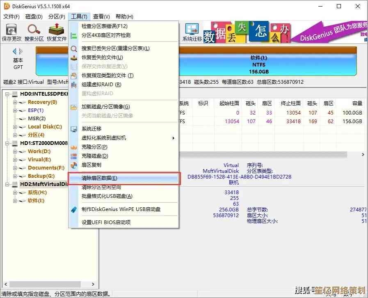368x298 pixels.
Task: Click the back arrow above 基本 GPT
Action: tap(15, 51)
